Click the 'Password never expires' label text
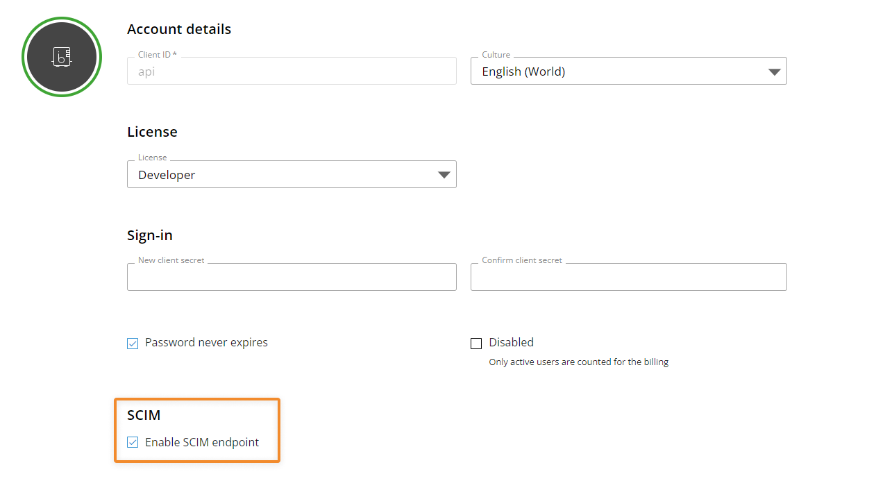 (x=206, y=342)
